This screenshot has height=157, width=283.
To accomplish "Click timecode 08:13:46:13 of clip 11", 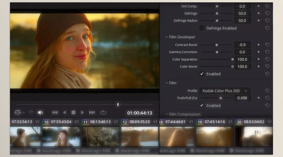I will [x=100, y=122].
